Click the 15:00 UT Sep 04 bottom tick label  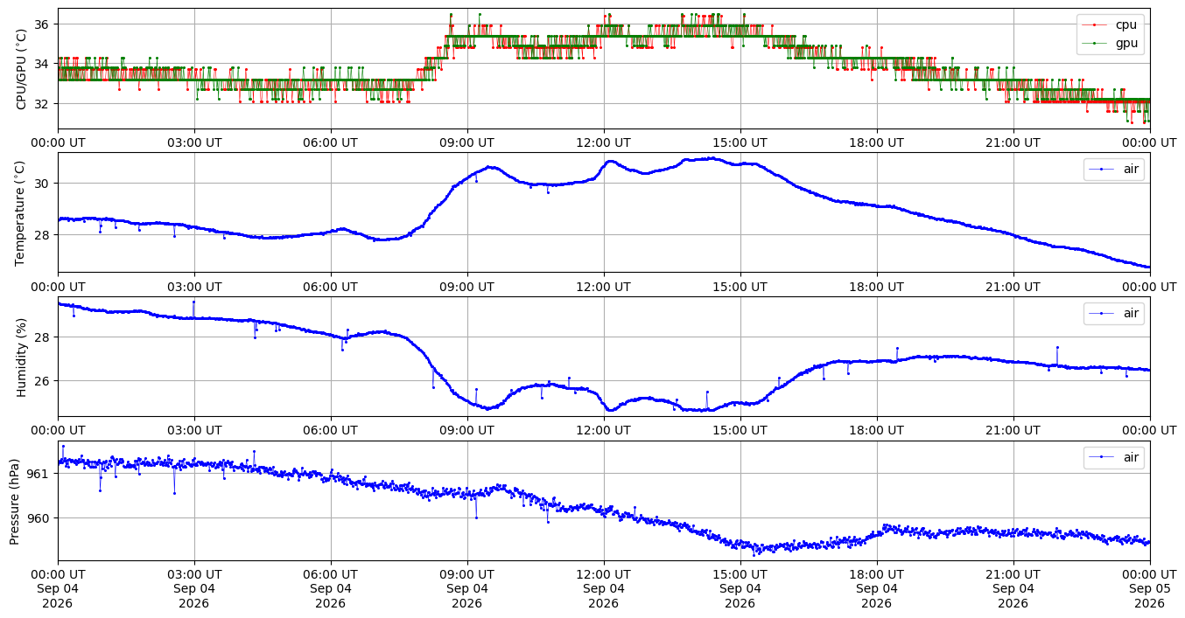tap(740, 588)
